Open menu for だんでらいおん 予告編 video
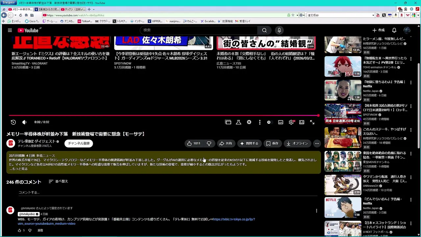The height and width of the screenshot is (237, 421). (411, 200)
